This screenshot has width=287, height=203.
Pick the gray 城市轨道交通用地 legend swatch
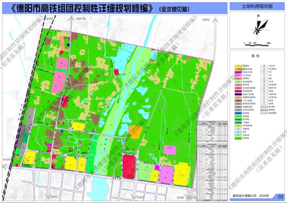click(238, 104)
